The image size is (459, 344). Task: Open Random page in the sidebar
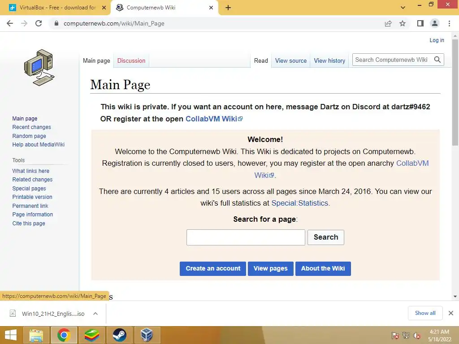(29, 136)
